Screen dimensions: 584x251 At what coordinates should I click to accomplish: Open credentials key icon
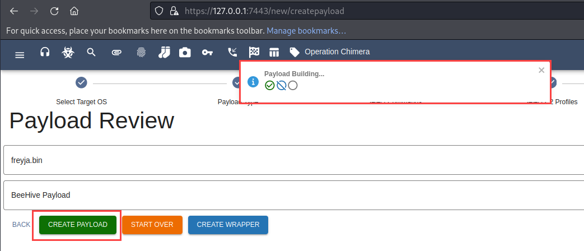pyautogui.click(x=207, y=52)
